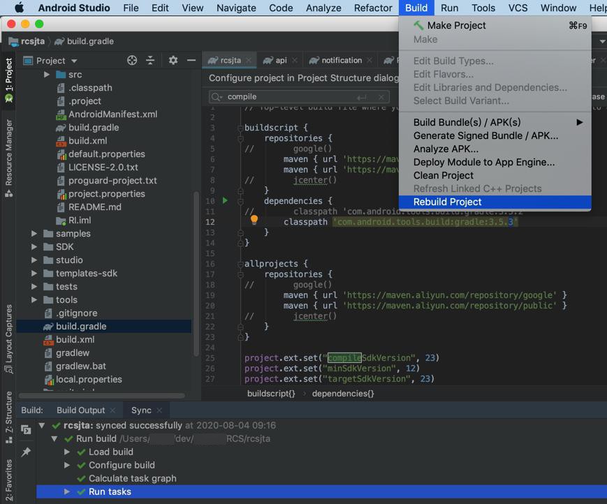Open the Layout Captures side panel

point(8,339)
